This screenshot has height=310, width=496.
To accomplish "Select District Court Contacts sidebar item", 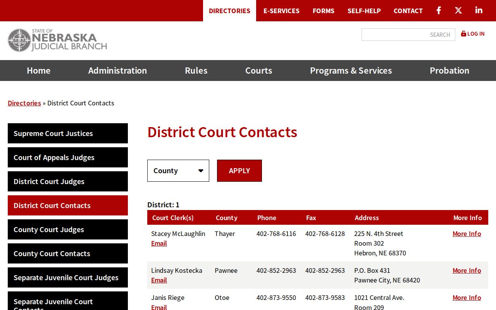I will [x=68, y=205].
